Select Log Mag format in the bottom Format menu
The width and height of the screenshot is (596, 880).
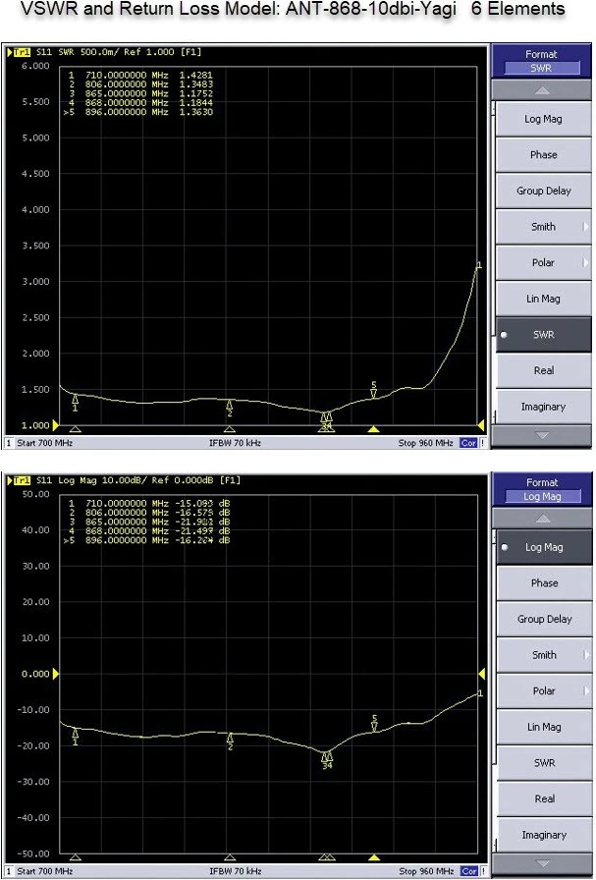pyautogui.click(x=543, y=547)
